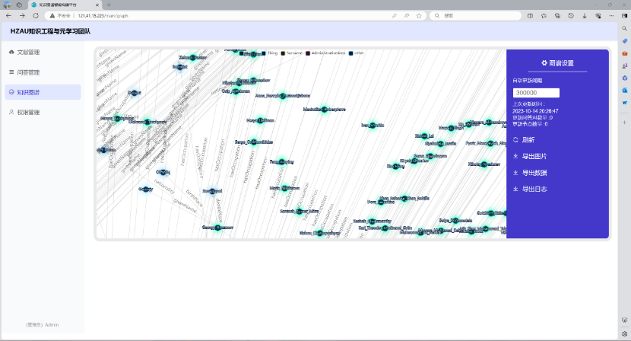This screenshot has width=631, height=341.
Task: Open 问答管理 in the sidebar
Action: tap(28, 72)
